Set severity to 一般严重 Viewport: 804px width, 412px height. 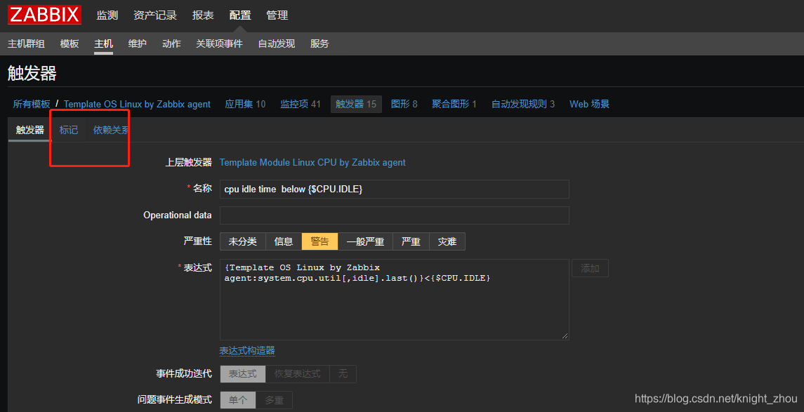tap(365, 241)
